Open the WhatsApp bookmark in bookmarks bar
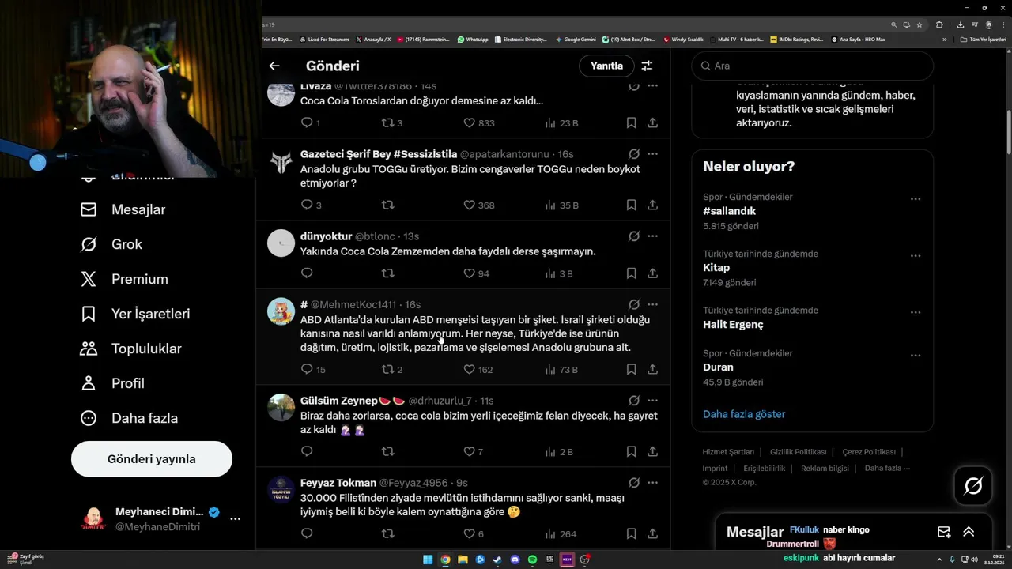 [x=473, y=39]
